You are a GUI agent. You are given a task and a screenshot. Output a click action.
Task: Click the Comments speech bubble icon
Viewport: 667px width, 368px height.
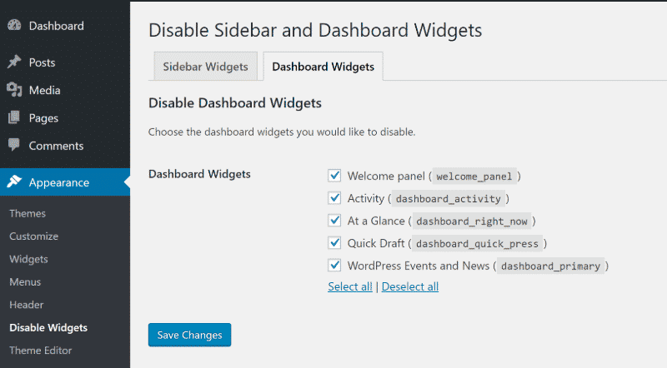pyautogui.click(x=14, y=146)
